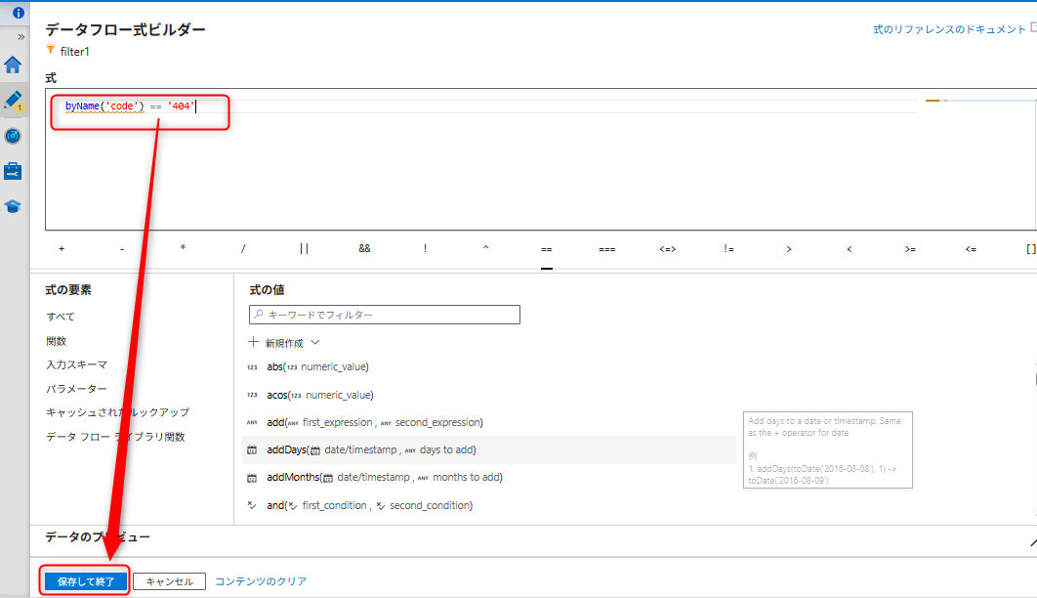Image resolution: width=1037 pixels, height=598 pixels.
Task: Open the Home icon in left sidebar
Action: (x=13, y=65)
